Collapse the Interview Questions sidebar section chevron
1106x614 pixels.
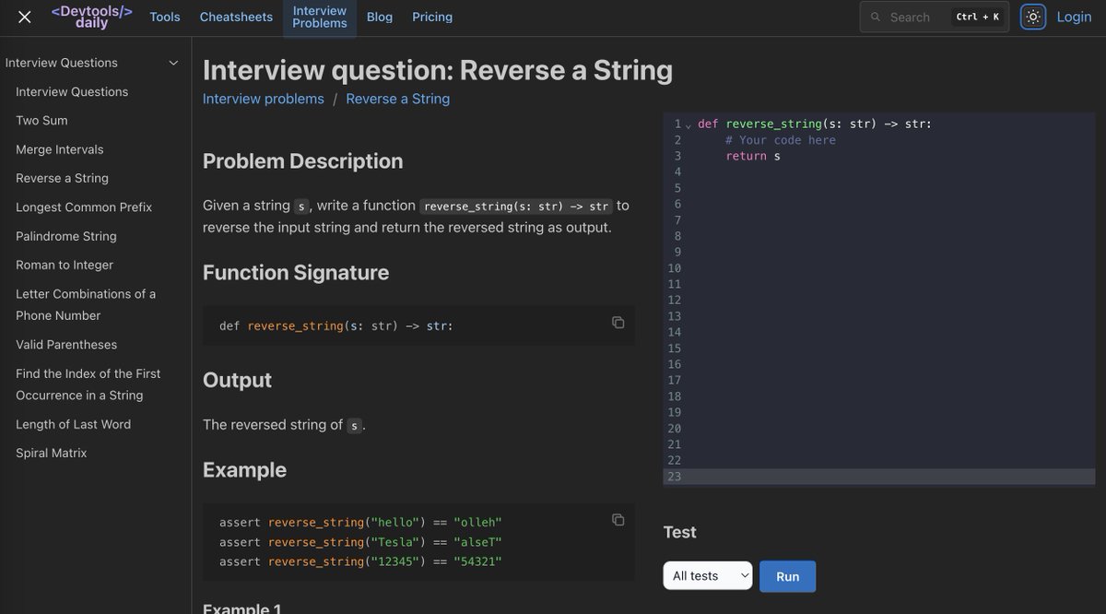[173, 63]
